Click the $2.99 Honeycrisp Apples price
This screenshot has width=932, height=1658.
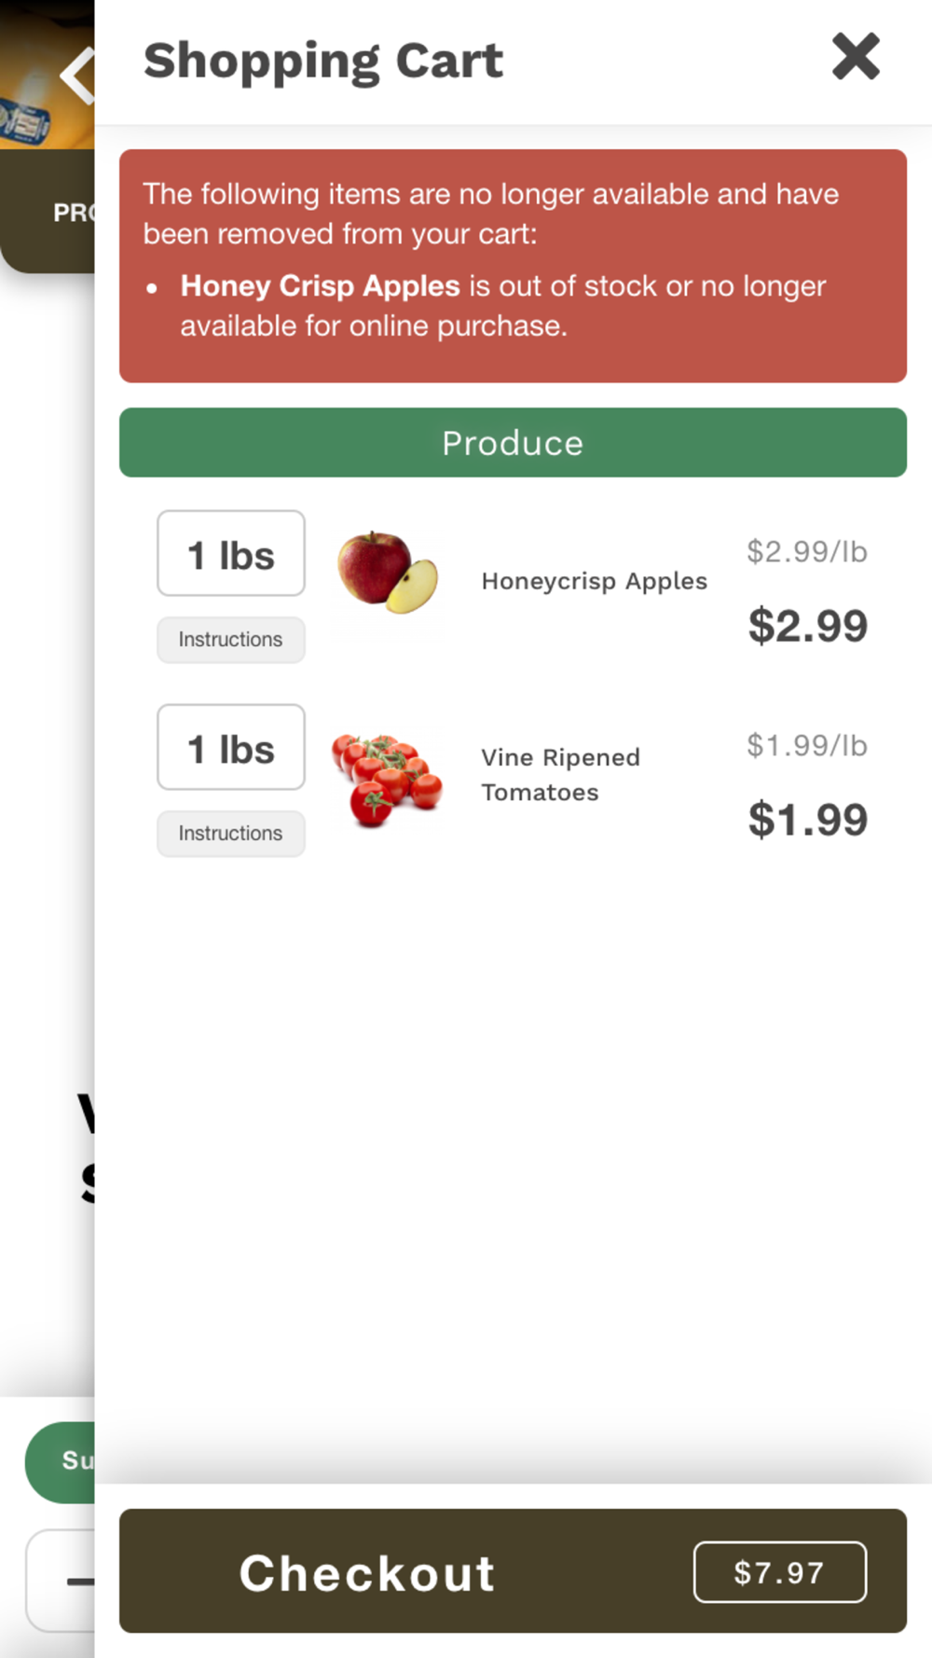click(x=807, y=626)
